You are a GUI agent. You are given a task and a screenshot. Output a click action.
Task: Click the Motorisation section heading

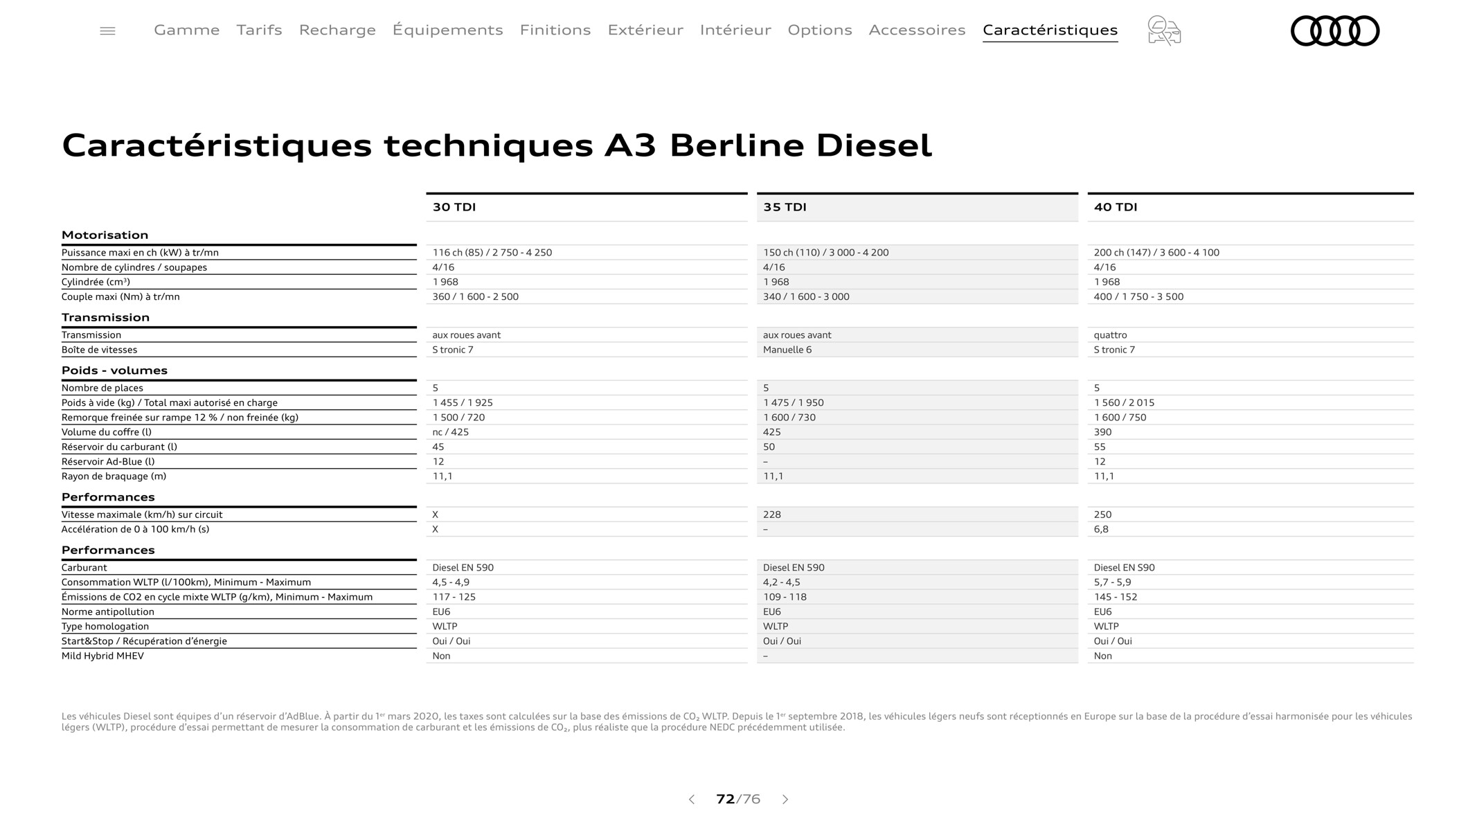(x=105, y=235)
